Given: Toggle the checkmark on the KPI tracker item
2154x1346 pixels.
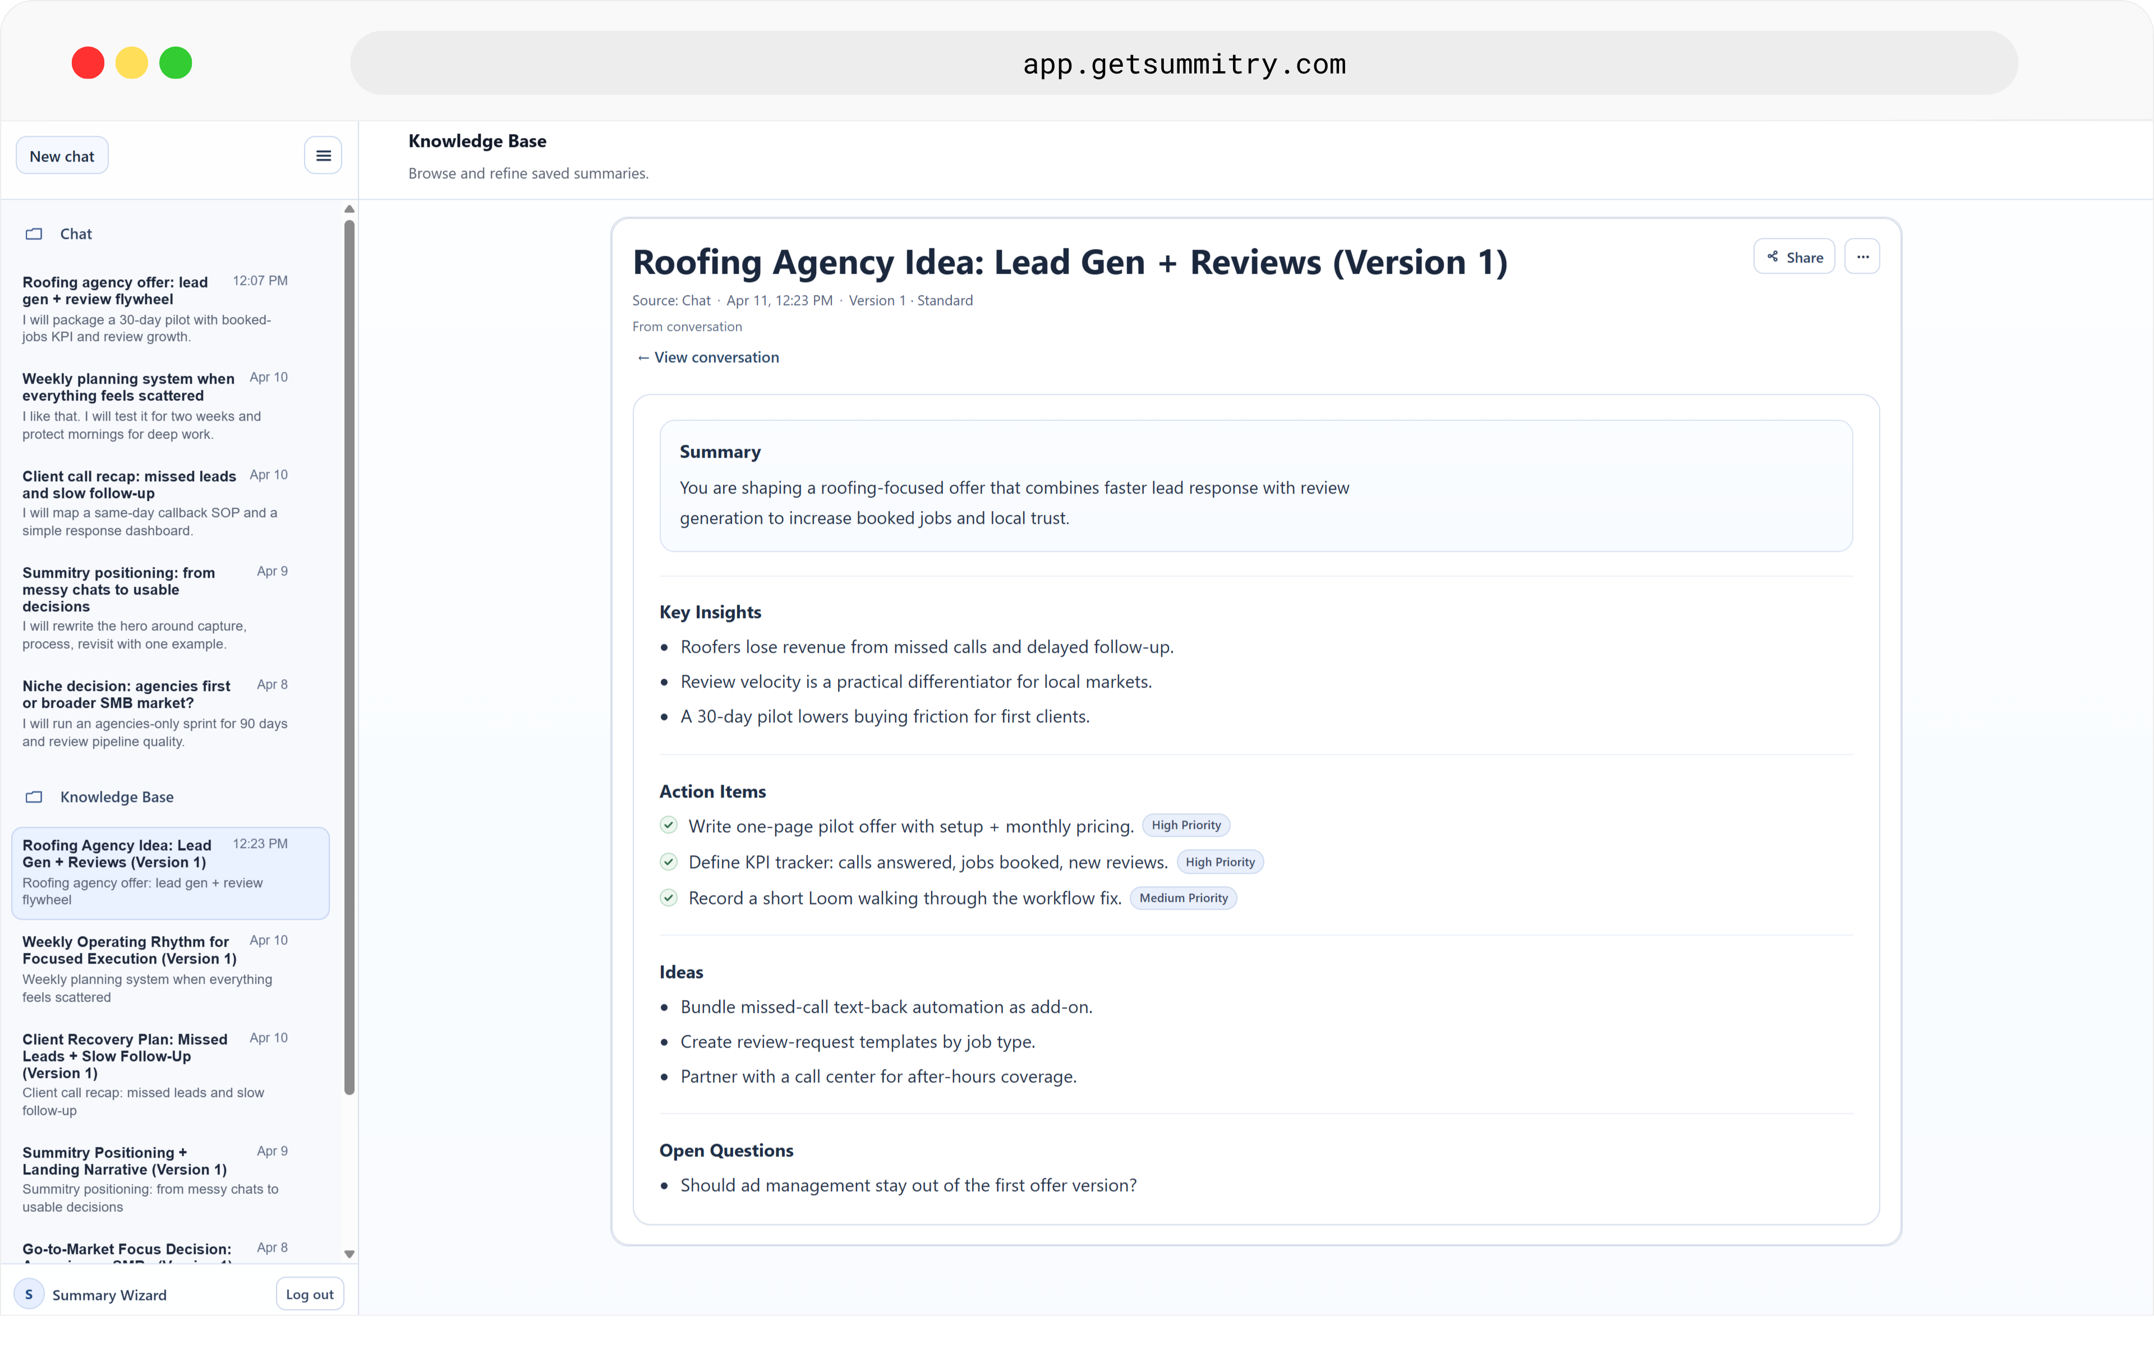Looking at the screenshot, I should tap(669, 862).
